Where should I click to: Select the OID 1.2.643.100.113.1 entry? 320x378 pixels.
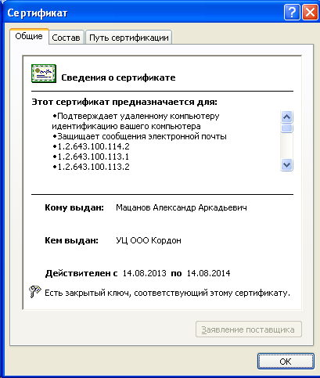(x=91, y=157)
